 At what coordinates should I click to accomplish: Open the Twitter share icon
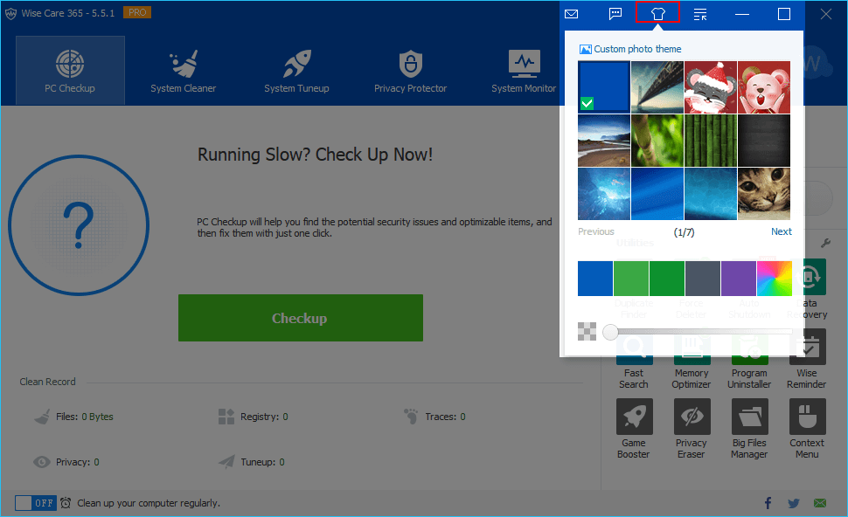click(794, 504)
